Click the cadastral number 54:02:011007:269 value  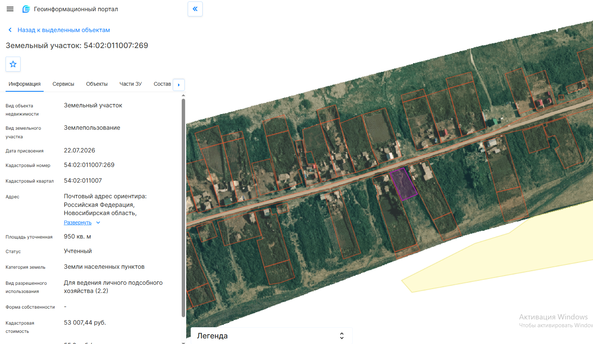pos(89,165)
